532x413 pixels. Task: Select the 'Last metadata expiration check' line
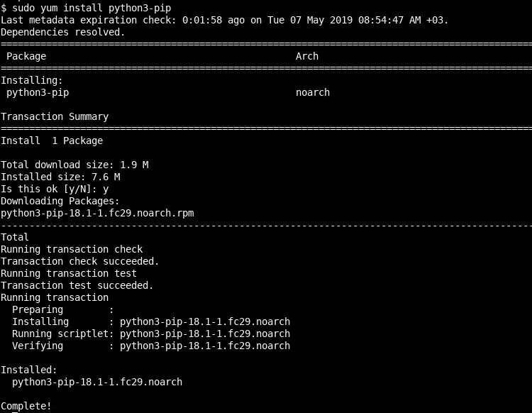(x=224, y=20)
